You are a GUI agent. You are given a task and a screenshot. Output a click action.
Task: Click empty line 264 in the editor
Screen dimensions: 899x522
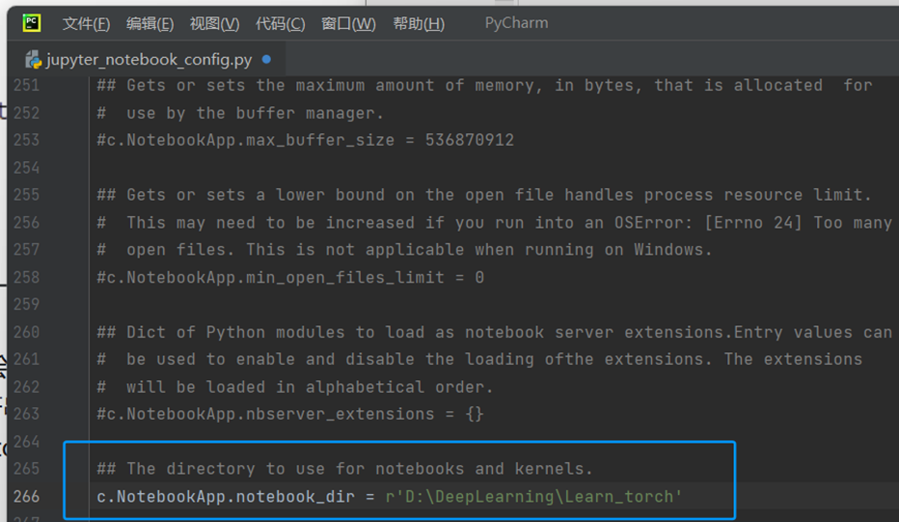[x=386, y=442]
